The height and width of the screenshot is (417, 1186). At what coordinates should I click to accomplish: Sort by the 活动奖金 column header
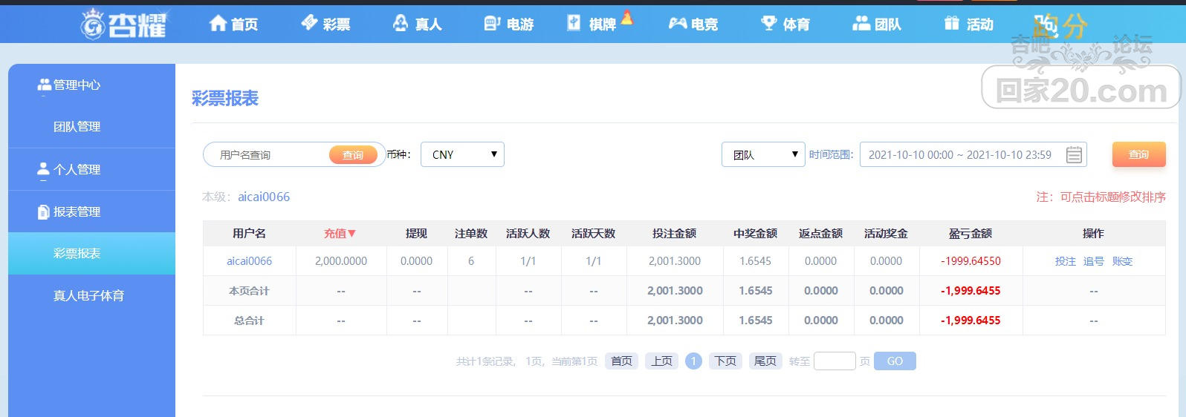pos(886,233)
